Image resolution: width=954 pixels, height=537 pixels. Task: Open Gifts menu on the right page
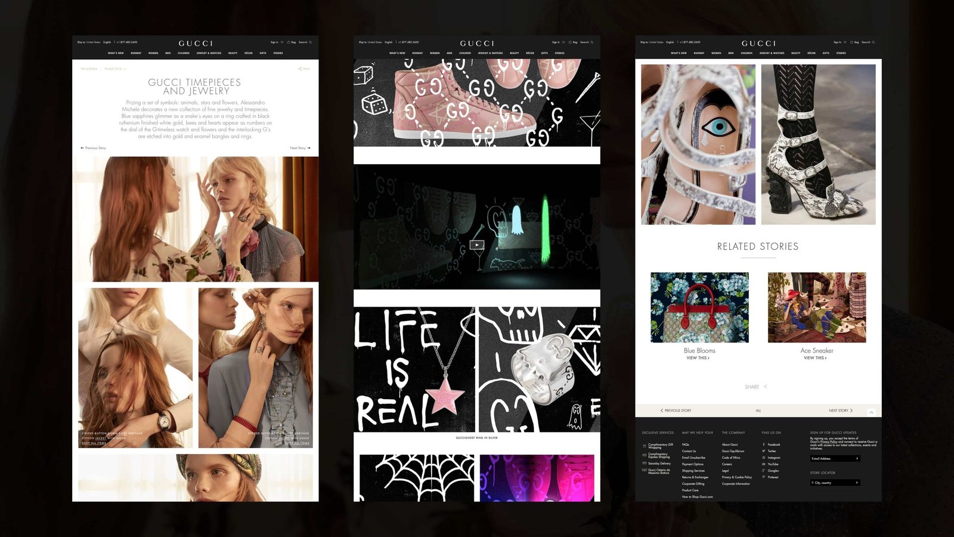pyautogui.click(x=826, y=53)
